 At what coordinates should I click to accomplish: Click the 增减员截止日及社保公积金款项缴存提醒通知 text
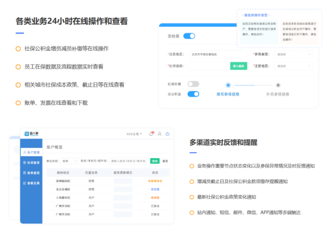click(x=243, y=181)
